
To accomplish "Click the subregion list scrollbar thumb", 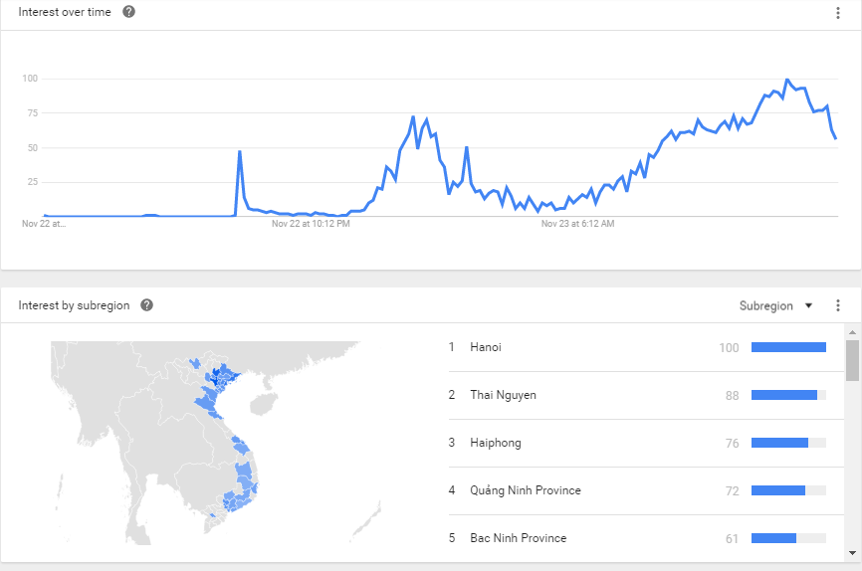I will (x=852, y=360).
